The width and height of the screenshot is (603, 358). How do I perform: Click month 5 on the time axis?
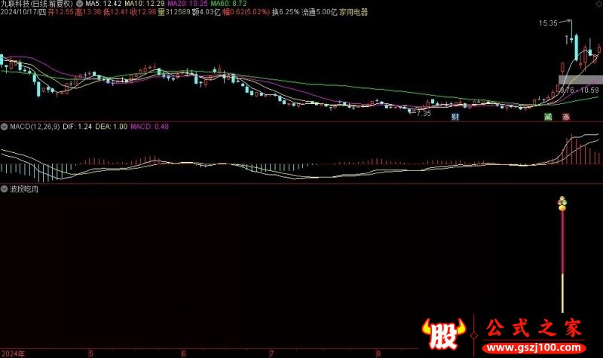click(x=90, y=353)
